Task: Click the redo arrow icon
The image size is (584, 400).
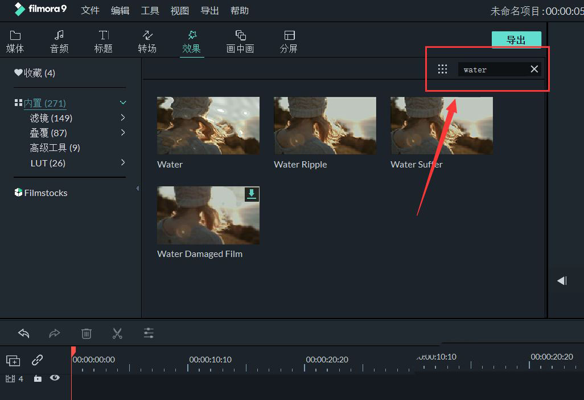Action: tap(55, 333)
